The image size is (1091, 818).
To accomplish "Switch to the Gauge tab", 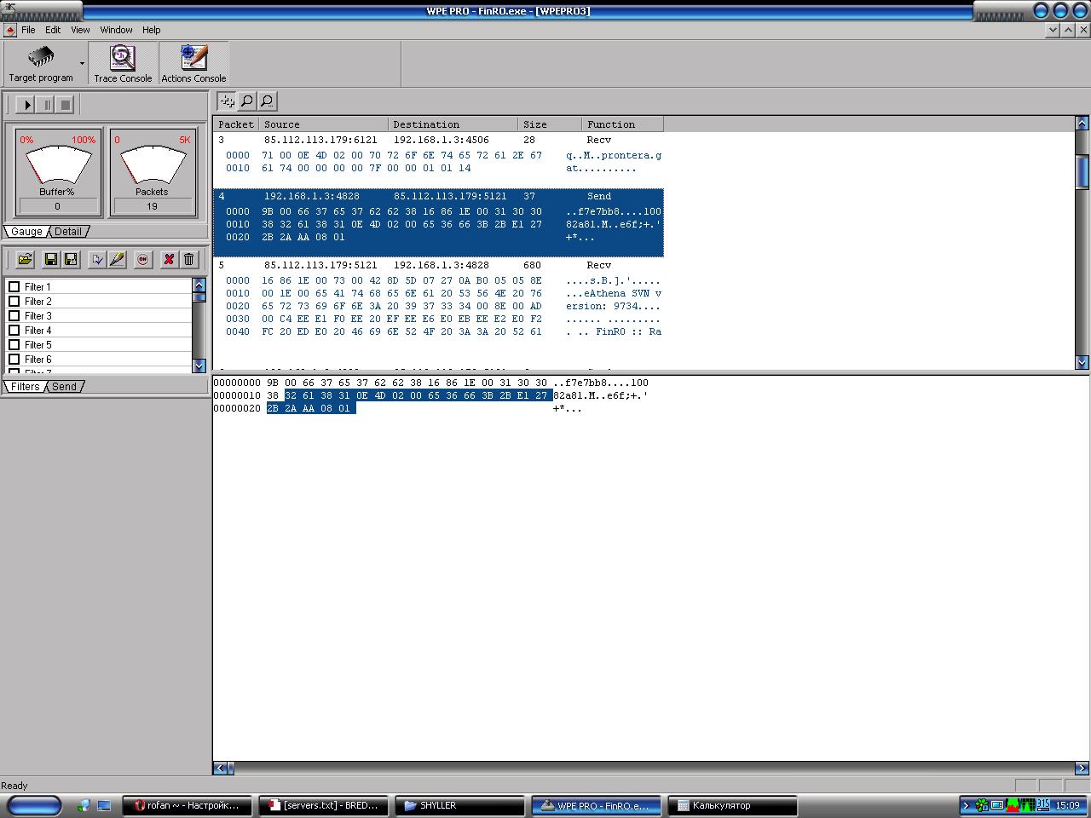I will pos(26,232).
